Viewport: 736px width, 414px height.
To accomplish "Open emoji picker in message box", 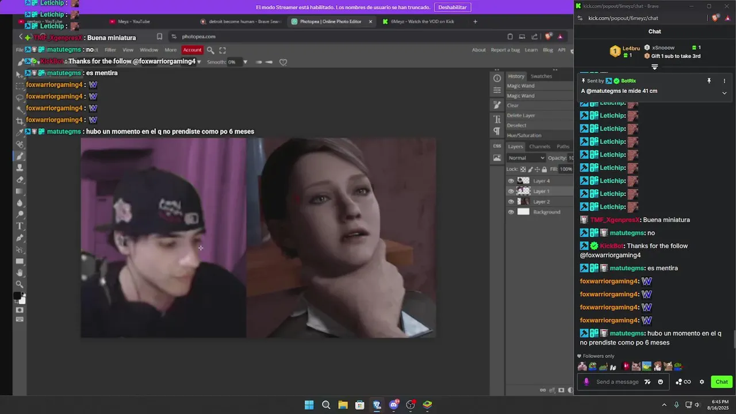I will click(660, 382).
